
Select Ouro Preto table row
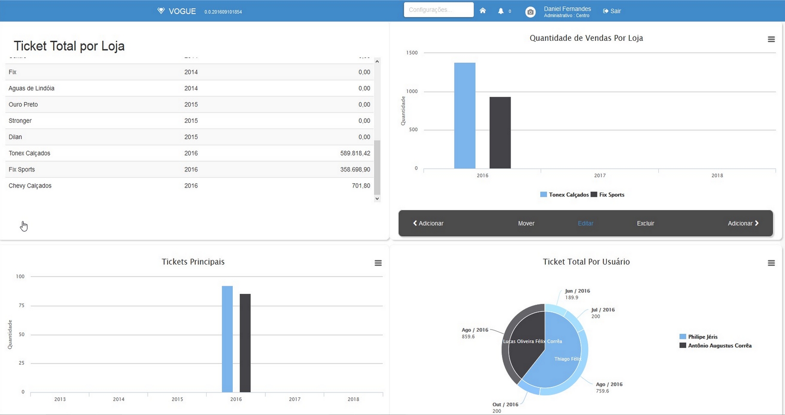(x=189, y=105)
